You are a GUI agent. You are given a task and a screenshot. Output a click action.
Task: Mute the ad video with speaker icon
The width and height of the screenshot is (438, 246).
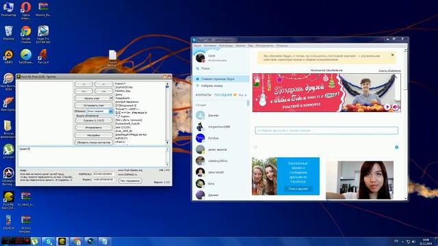click(x=396, y=107)
